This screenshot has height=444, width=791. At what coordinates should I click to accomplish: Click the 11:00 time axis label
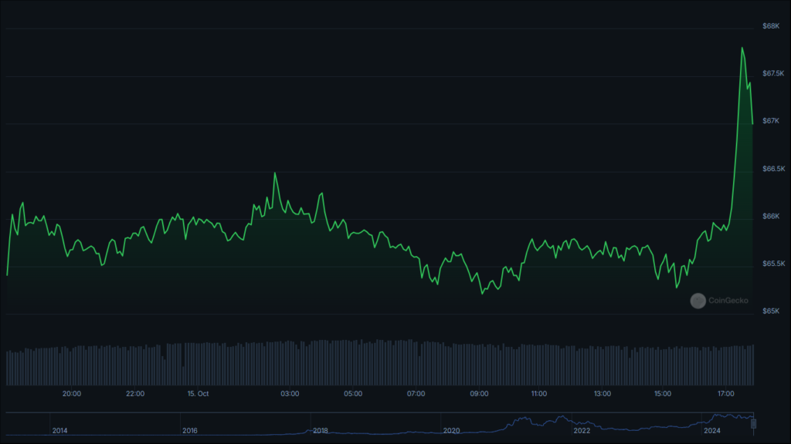538,394
